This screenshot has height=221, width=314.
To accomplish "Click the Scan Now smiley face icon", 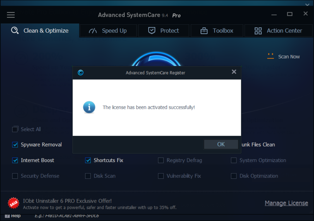I will [x=270, y=56].
